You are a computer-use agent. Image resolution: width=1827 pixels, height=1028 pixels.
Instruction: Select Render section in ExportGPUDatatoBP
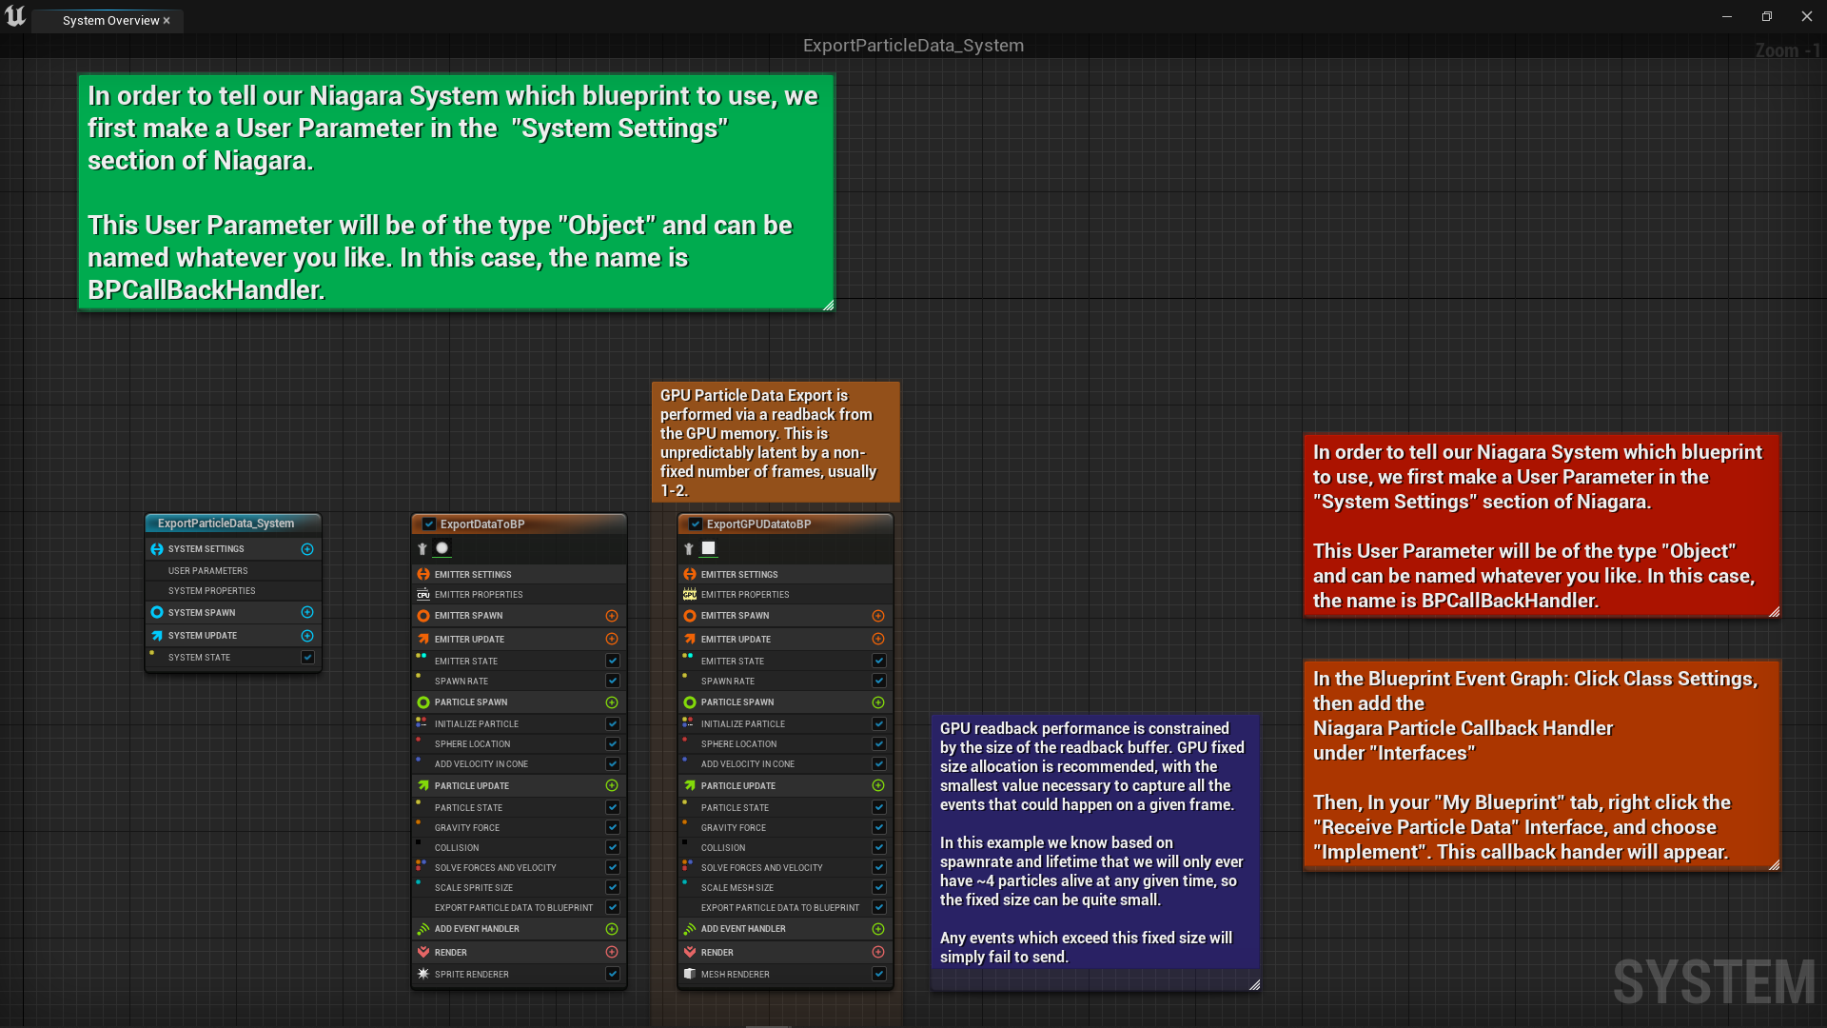click(785, 952)
